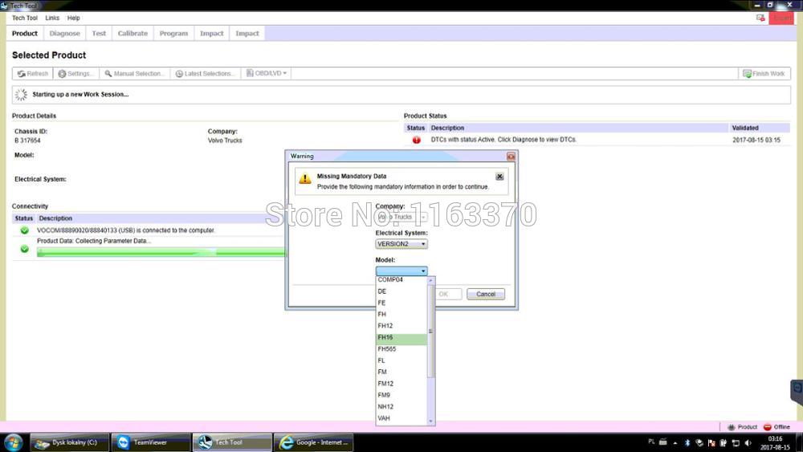Switch to the Test tab
The image size is (803, 452).
point(99,33)
